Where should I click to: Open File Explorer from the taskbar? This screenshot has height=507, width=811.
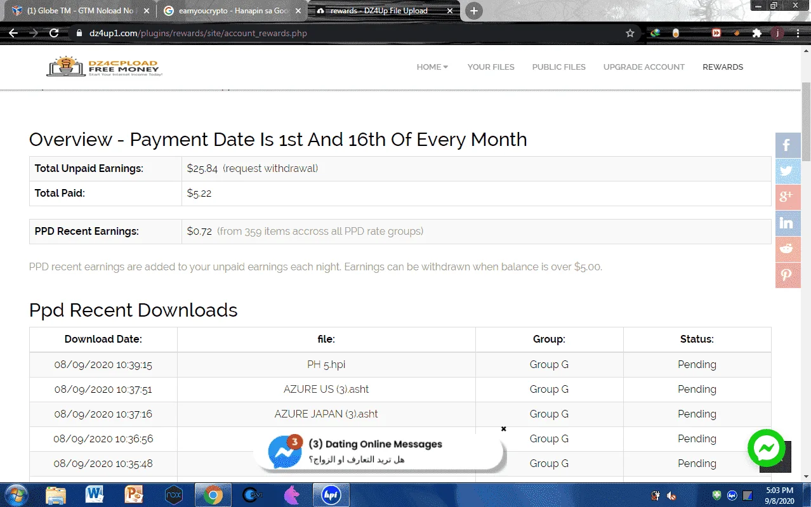(56, 495)
